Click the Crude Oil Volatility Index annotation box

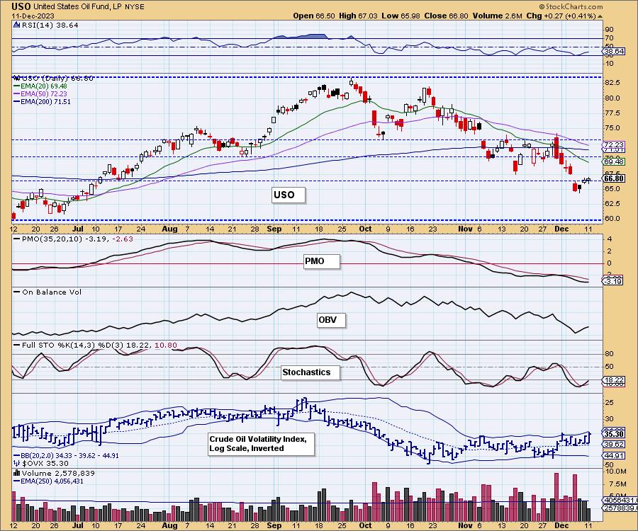pos(261,444)
